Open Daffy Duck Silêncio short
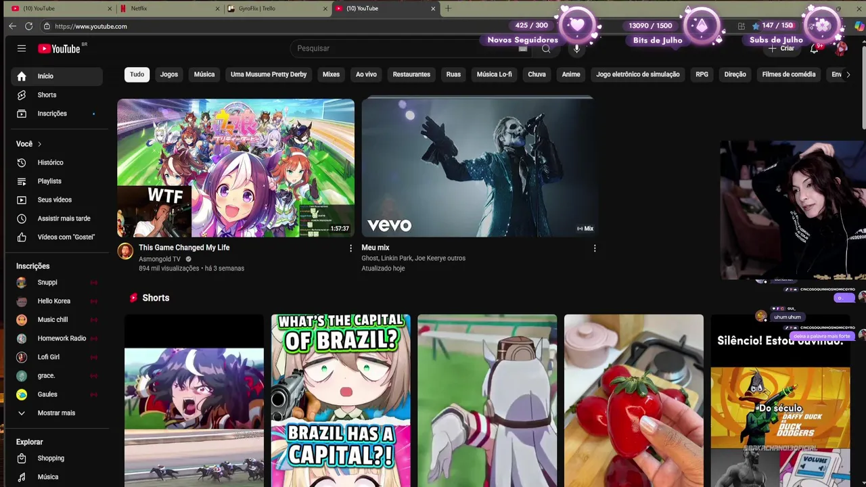866x487 pixels. pos(780,400)
